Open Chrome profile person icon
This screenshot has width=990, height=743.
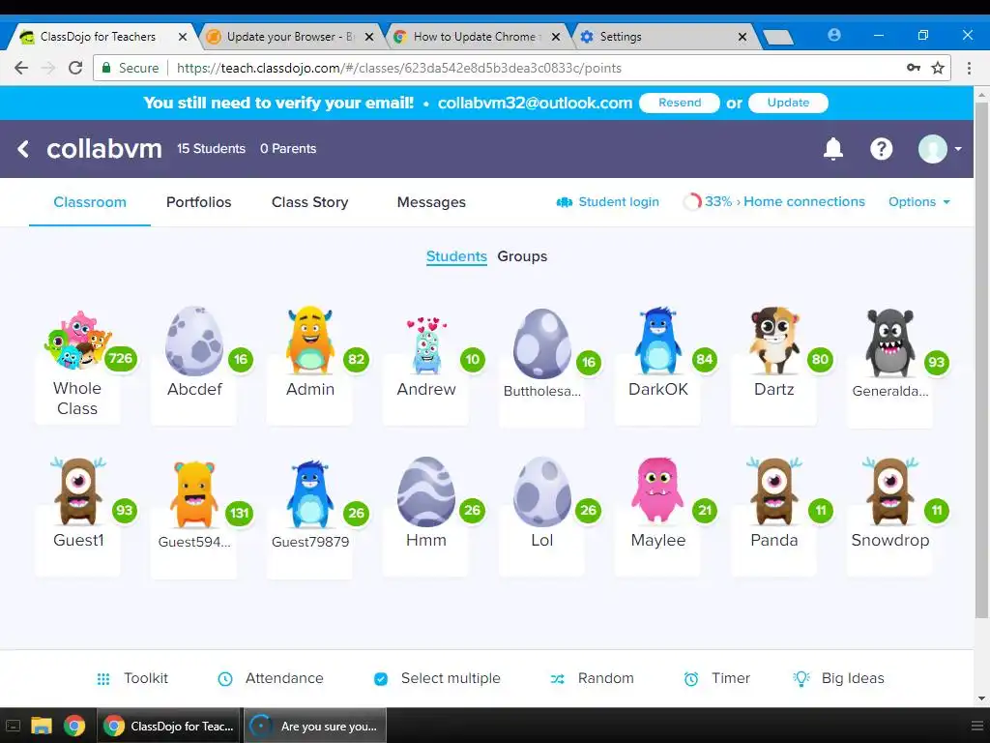point(833,35)
